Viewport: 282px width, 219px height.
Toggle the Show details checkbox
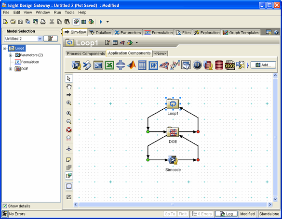pos(5,206)
